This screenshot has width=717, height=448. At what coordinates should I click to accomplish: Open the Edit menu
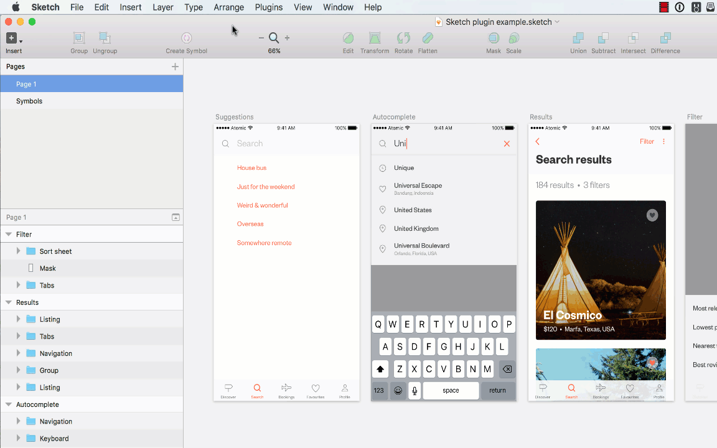[x=101, y=7]
